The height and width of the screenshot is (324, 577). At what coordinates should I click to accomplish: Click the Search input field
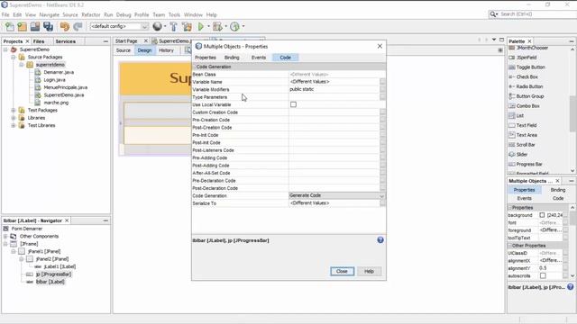(x=537, y=14)
